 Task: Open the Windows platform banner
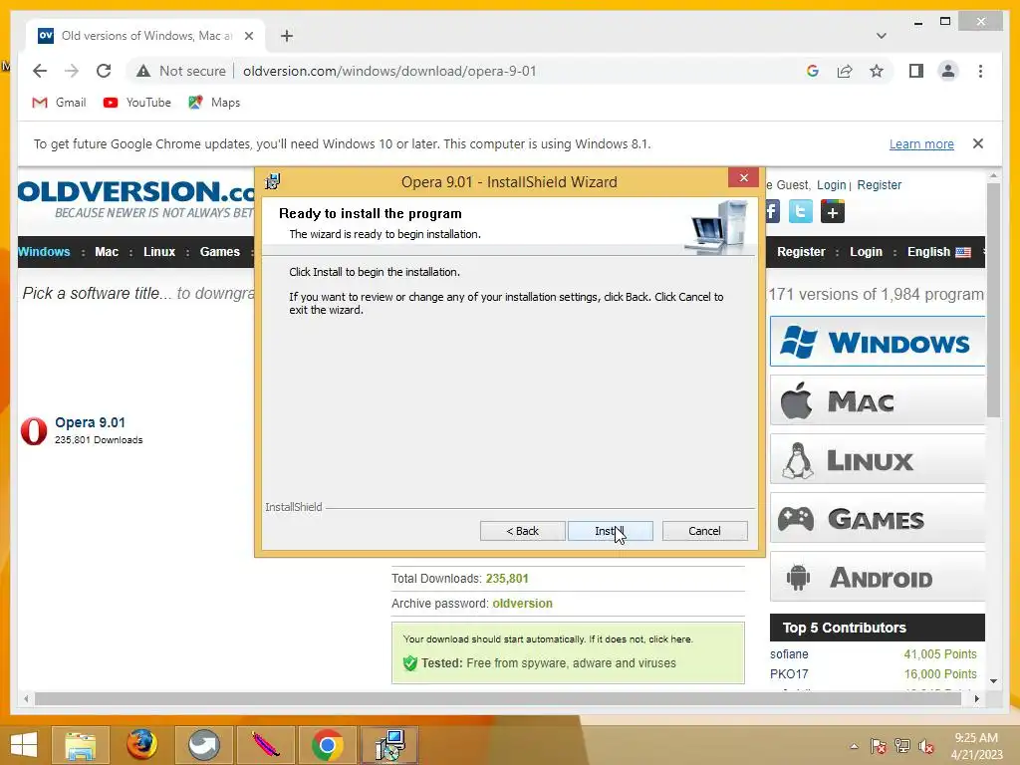coord(877,342)
